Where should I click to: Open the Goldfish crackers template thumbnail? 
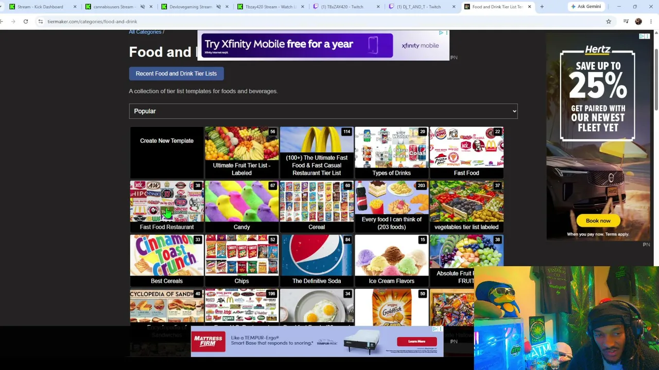[x=391, y=307]
